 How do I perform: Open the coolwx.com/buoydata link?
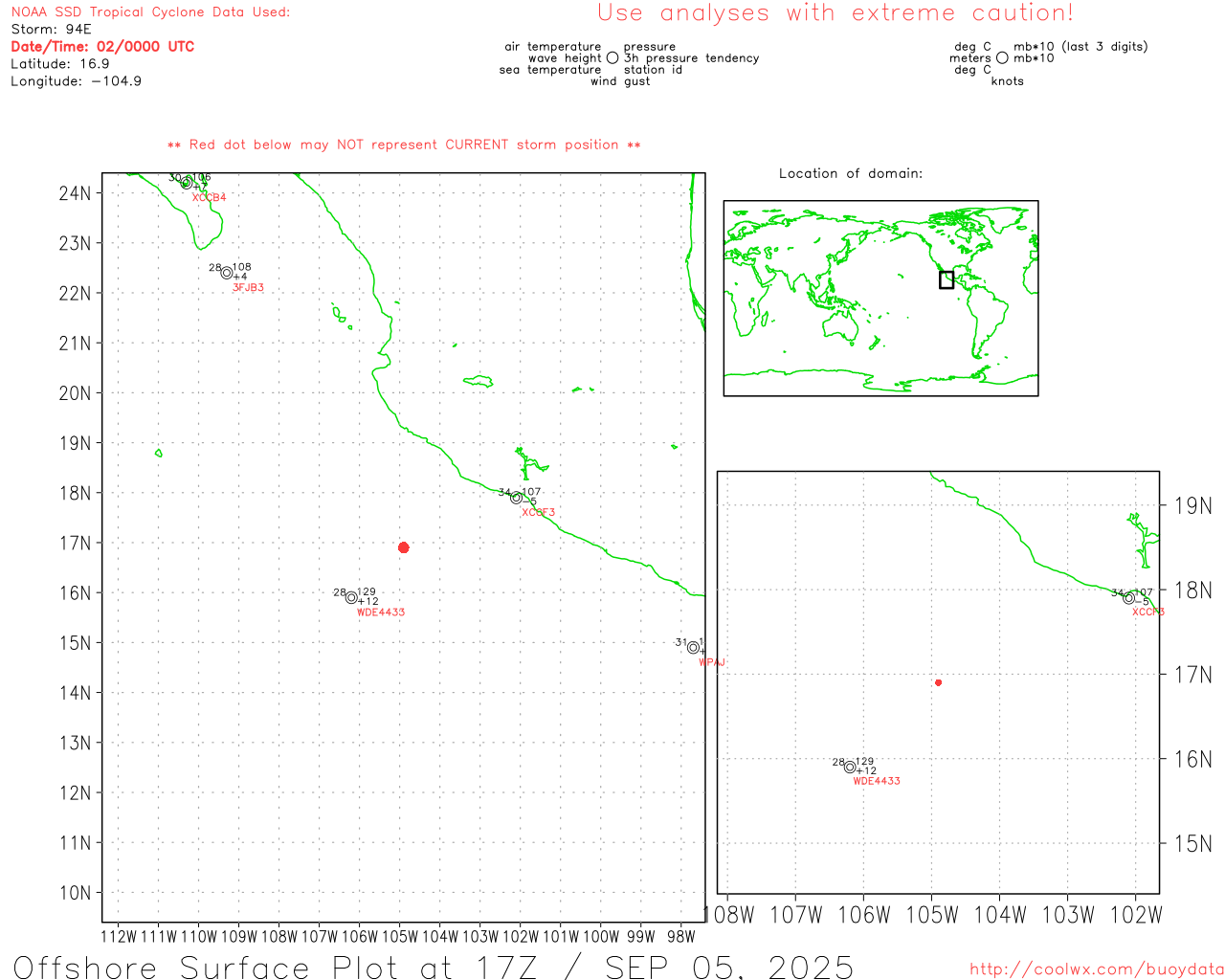(1097, 969)
